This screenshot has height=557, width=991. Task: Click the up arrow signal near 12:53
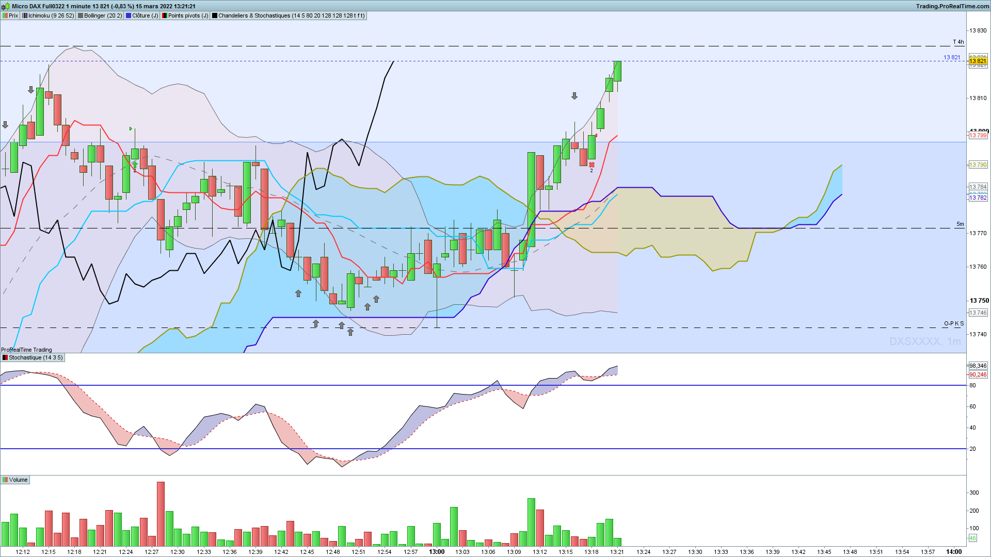(376, 299)
